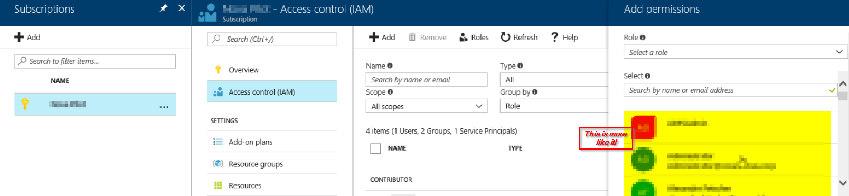Tick the select-all checkbox beside NAME
The image size is (849, 196).
coord(375,148)
